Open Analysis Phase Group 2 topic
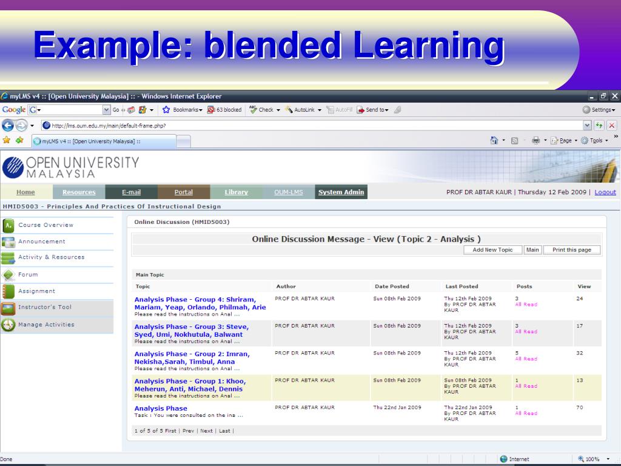The height and width of the screenshot is (466, 621). pos(192,358)
